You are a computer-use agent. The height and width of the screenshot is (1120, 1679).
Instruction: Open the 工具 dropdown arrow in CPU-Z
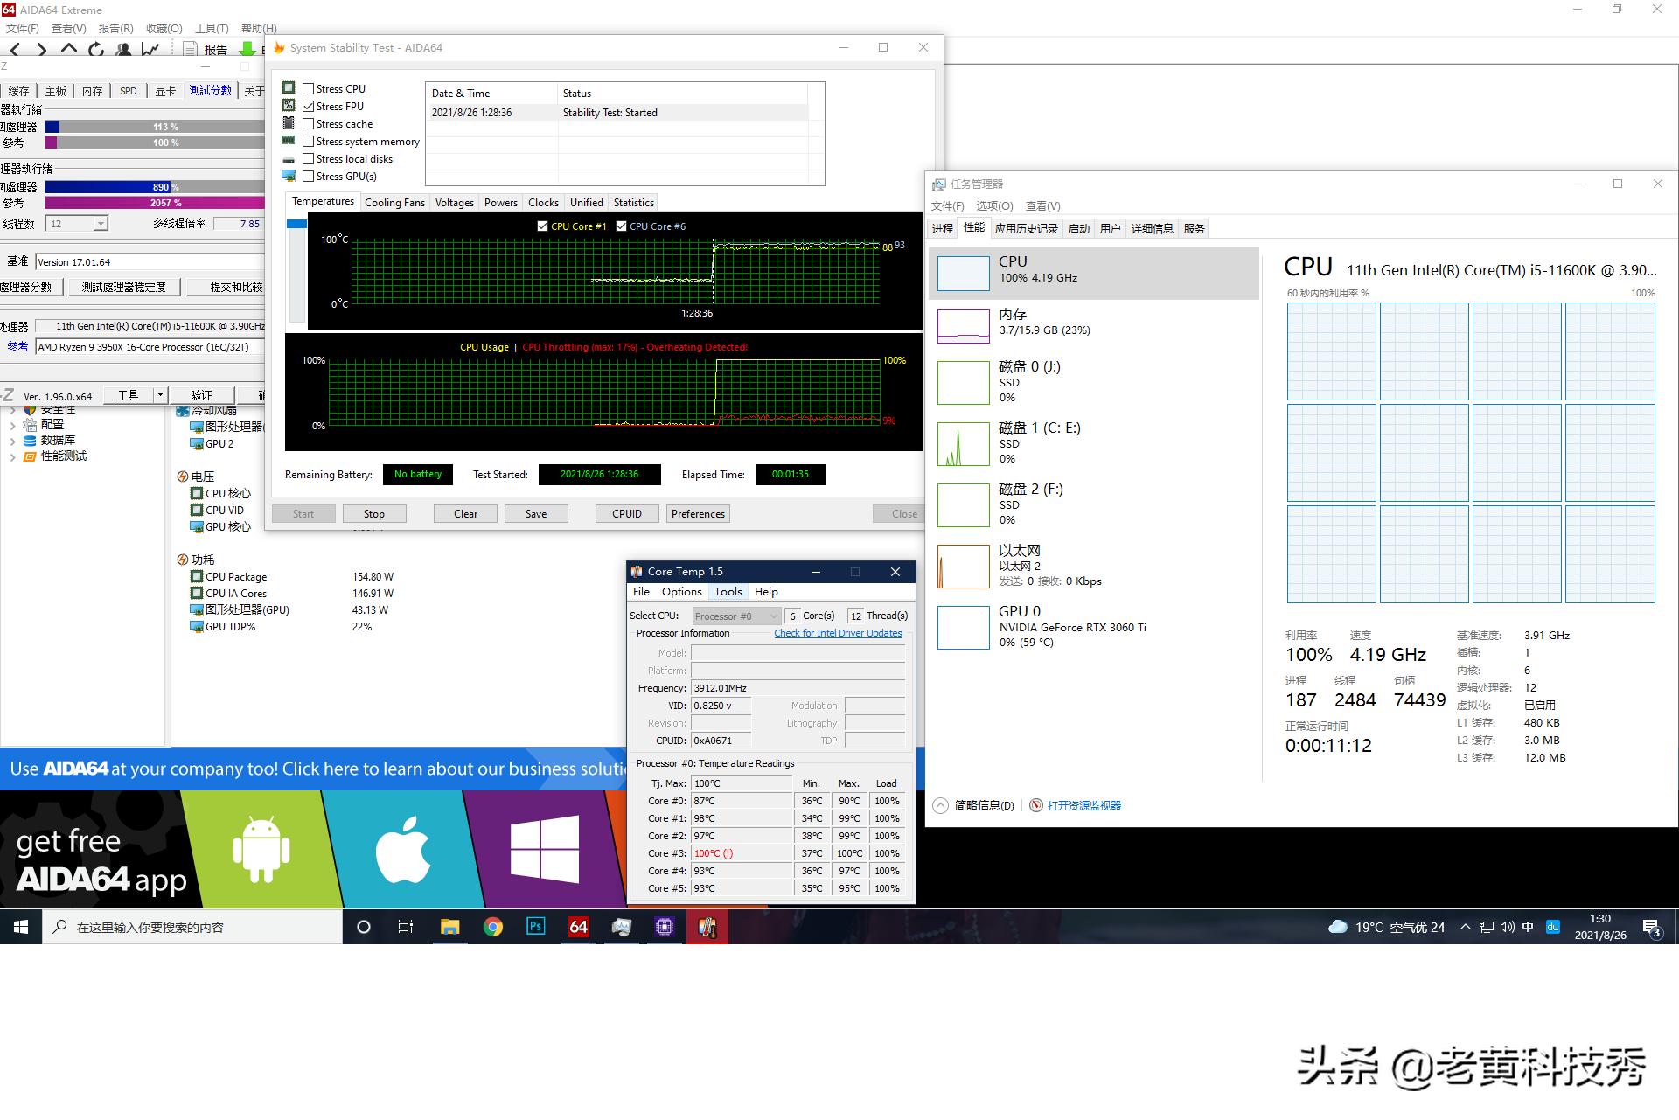tap(160, 395)
